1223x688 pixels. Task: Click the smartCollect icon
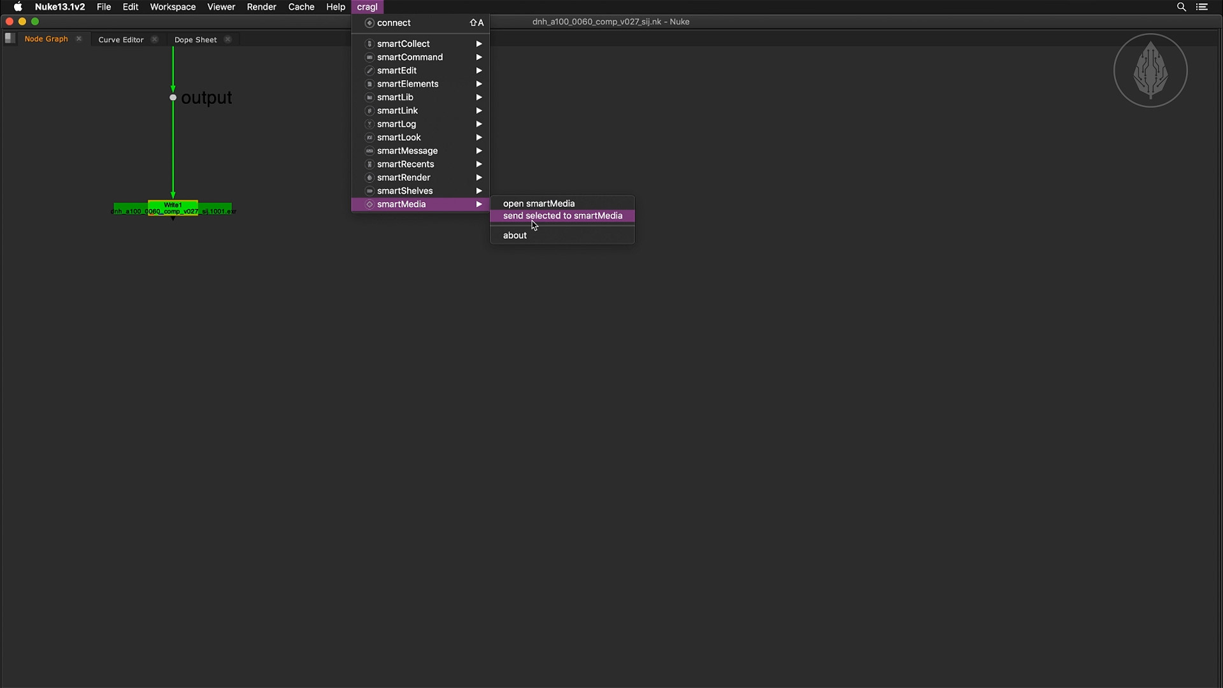tap(369, 44)
